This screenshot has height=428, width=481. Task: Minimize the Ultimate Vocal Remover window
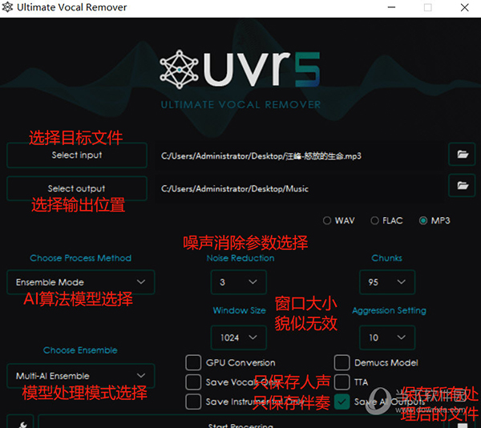[x=391, y=7]
